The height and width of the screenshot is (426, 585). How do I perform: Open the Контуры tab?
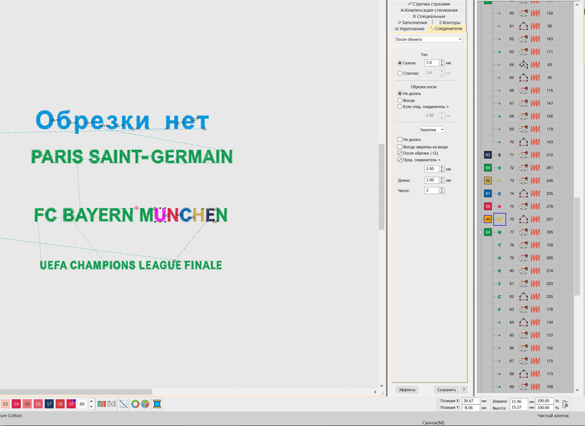(x=449, y=22)
